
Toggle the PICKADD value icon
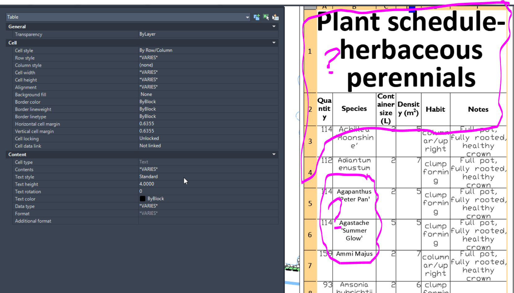click(x=257, y=17)
